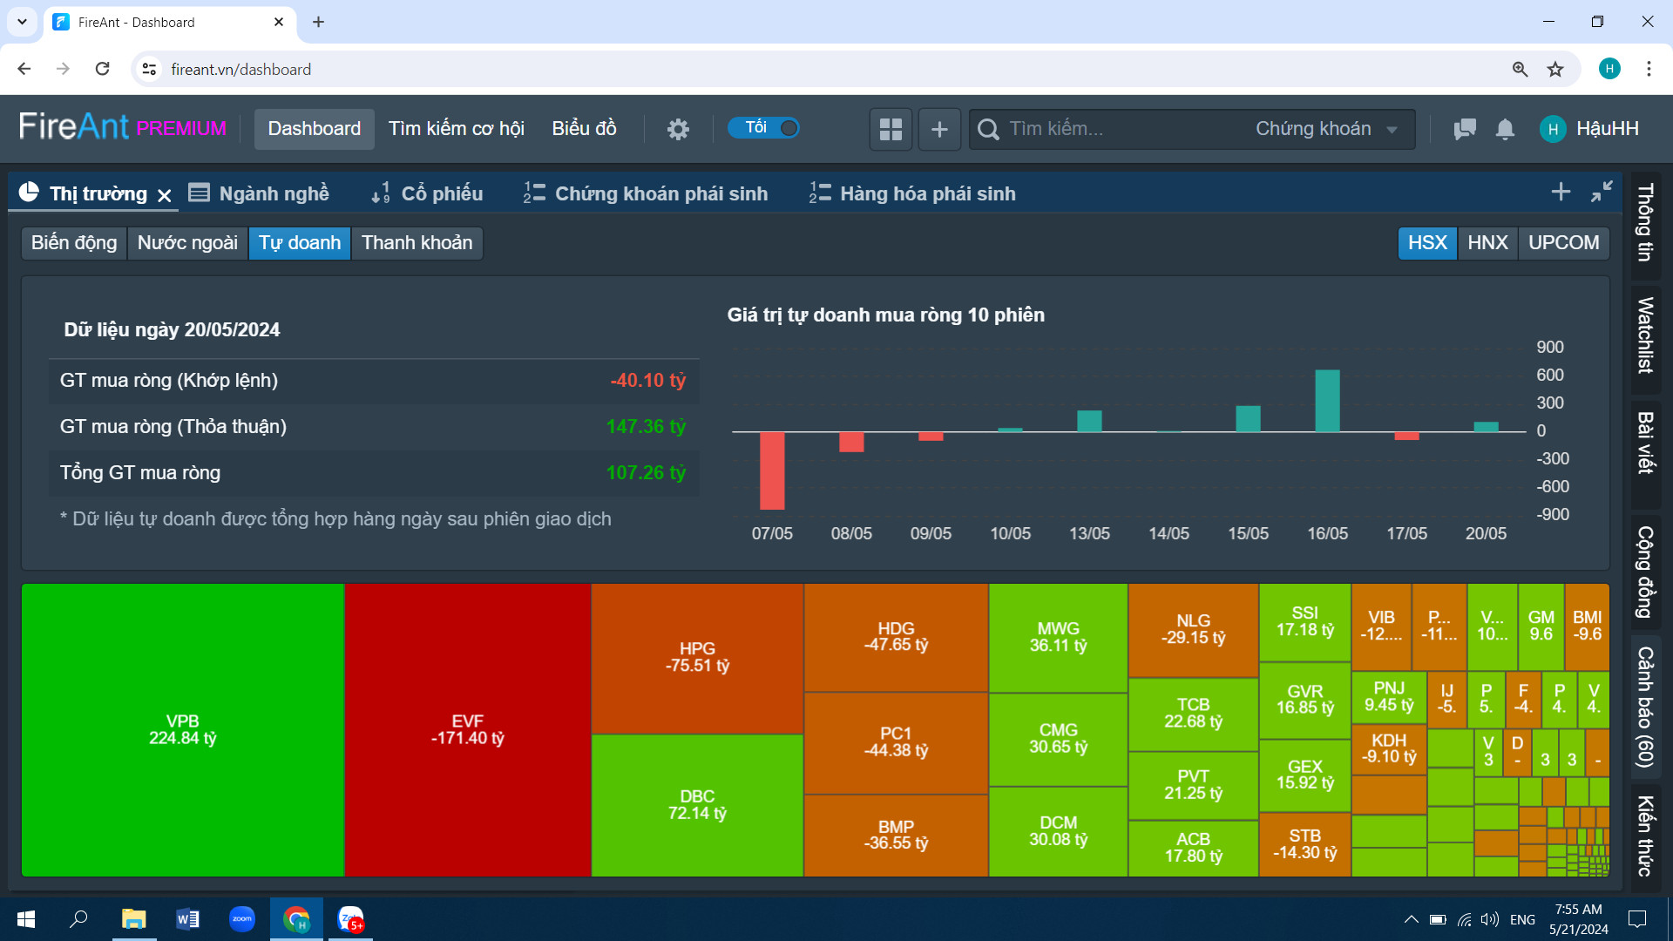The height and width of the screenshot is (941, 1673).
Task: Click the green VPB treemap block
Action: pyautogui.click(x=182, y=729)
